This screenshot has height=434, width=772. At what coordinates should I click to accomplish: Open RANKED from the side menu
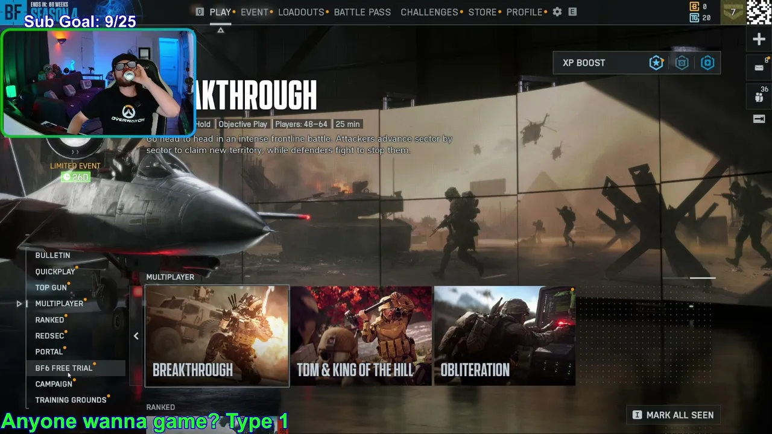tap(49, 320)
